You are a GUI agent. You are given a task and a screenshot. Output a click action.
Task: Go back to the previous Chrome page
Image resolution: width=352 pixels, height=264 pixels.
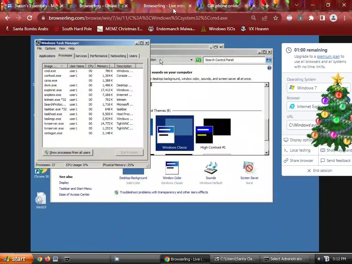click(x=8, y=18)
